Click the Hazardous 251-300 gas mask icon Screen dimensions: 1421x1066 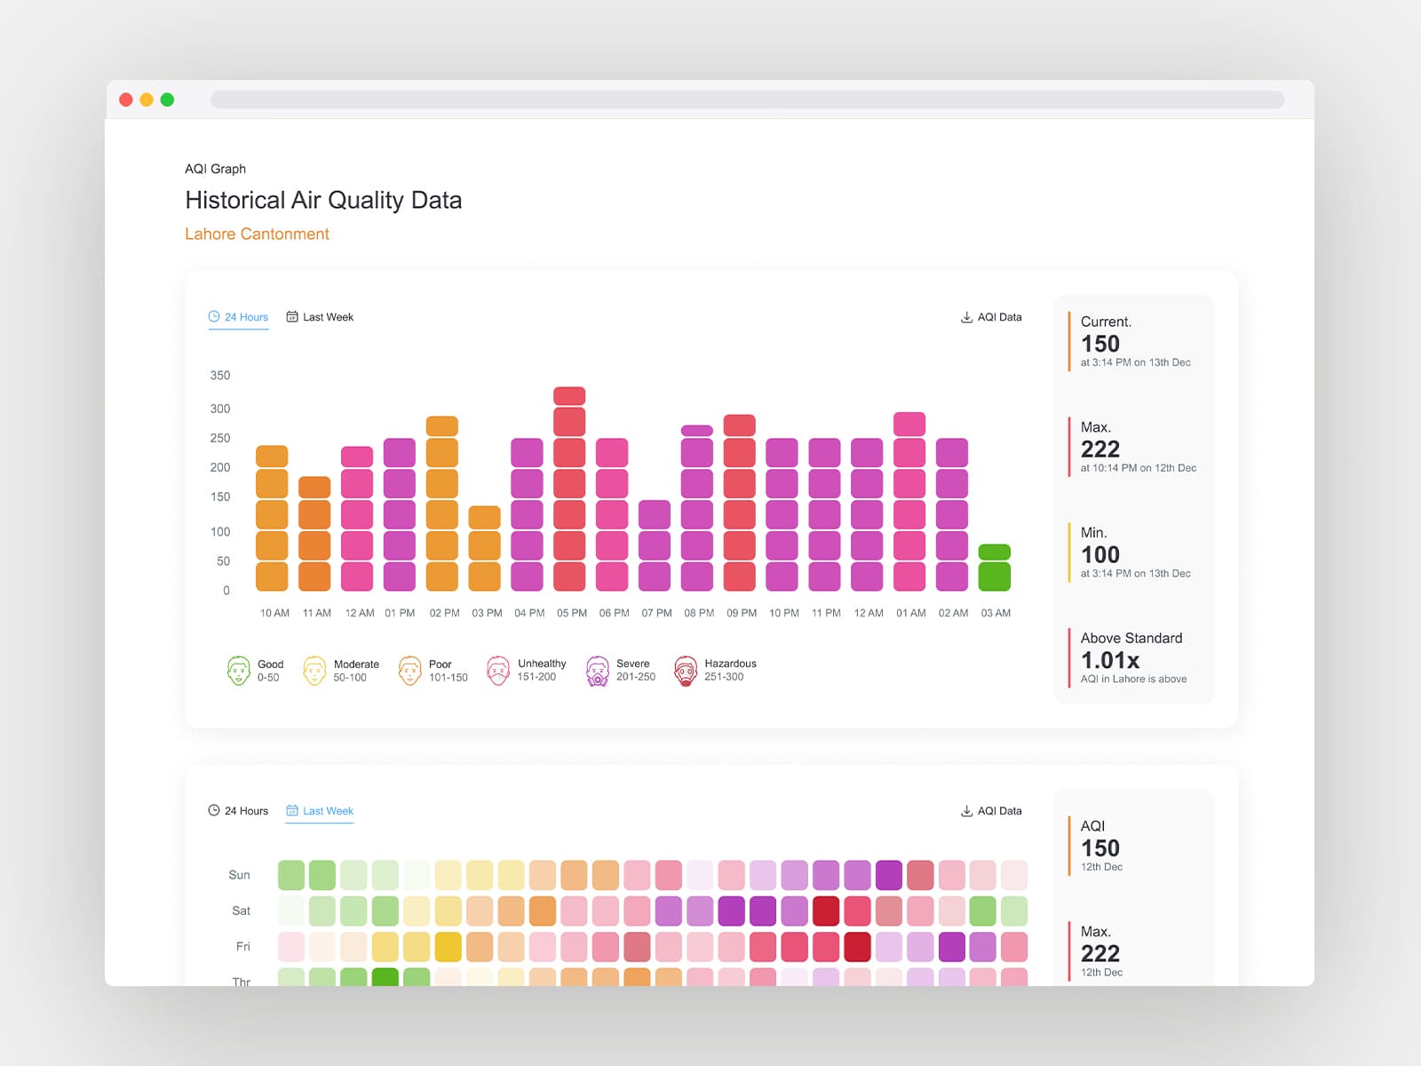pyautogui.click(x=685, y=671)
